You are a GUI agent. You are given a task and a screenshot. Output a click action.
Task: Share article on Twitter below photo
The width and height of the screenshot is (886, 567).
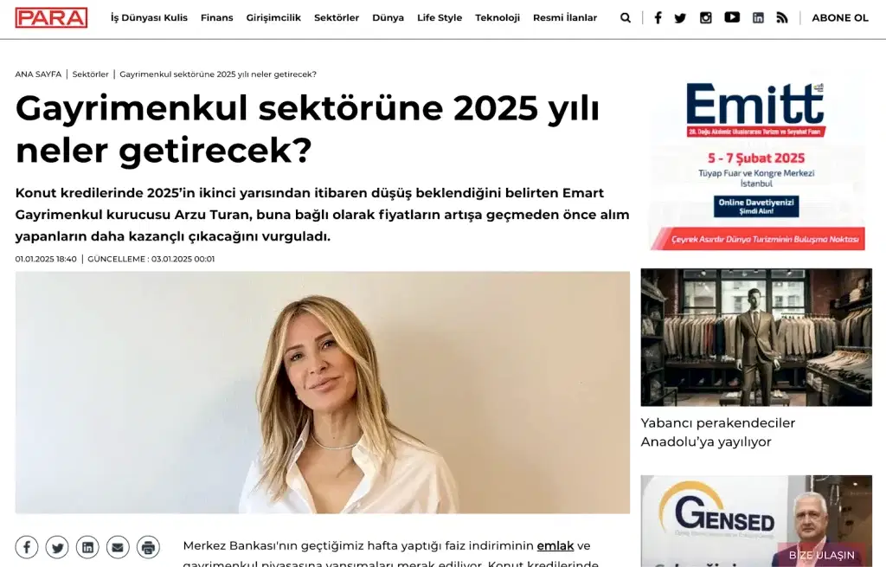pyautogui.click(x=57, y=547)
